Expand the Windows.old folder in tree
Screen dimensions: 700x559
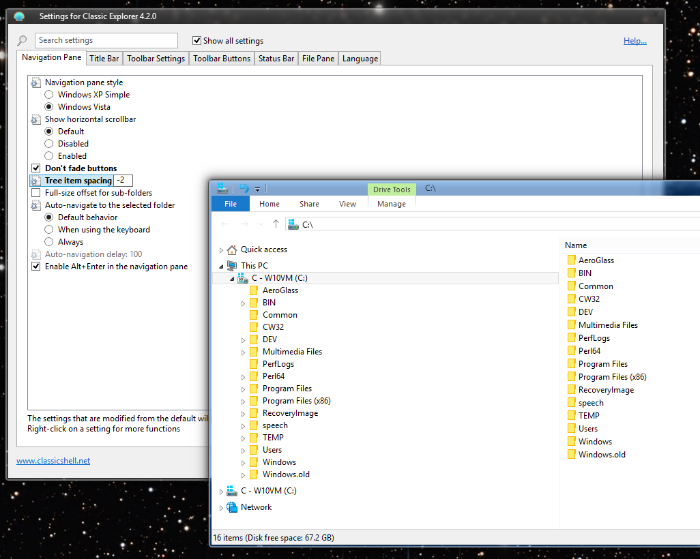coord(244,475)
